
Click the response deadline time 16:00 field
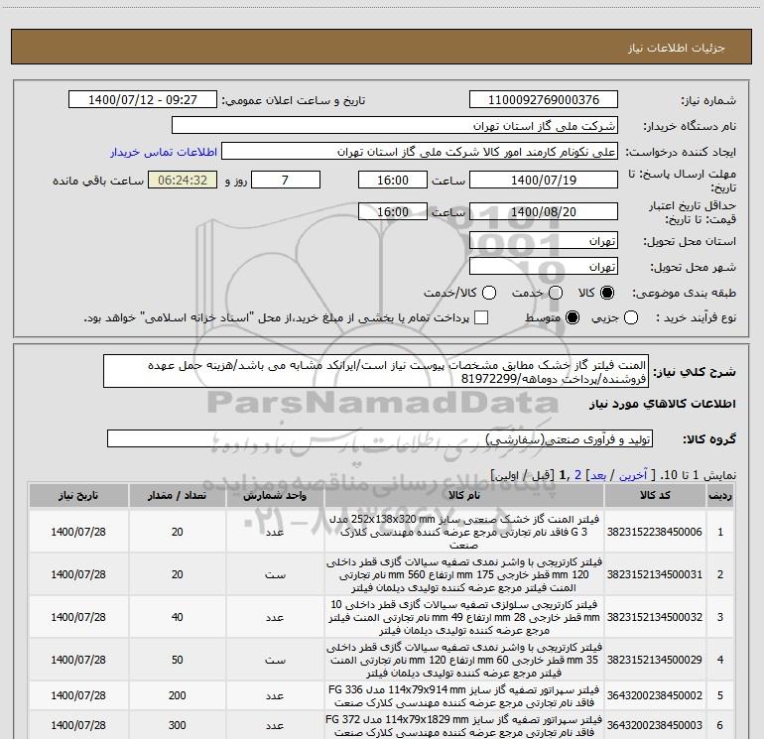coord(393,180)
